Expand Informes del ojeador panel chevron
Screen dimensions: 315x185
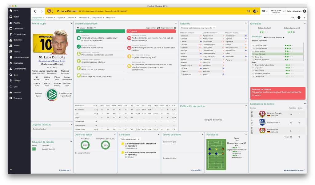[x=176, y=23]
